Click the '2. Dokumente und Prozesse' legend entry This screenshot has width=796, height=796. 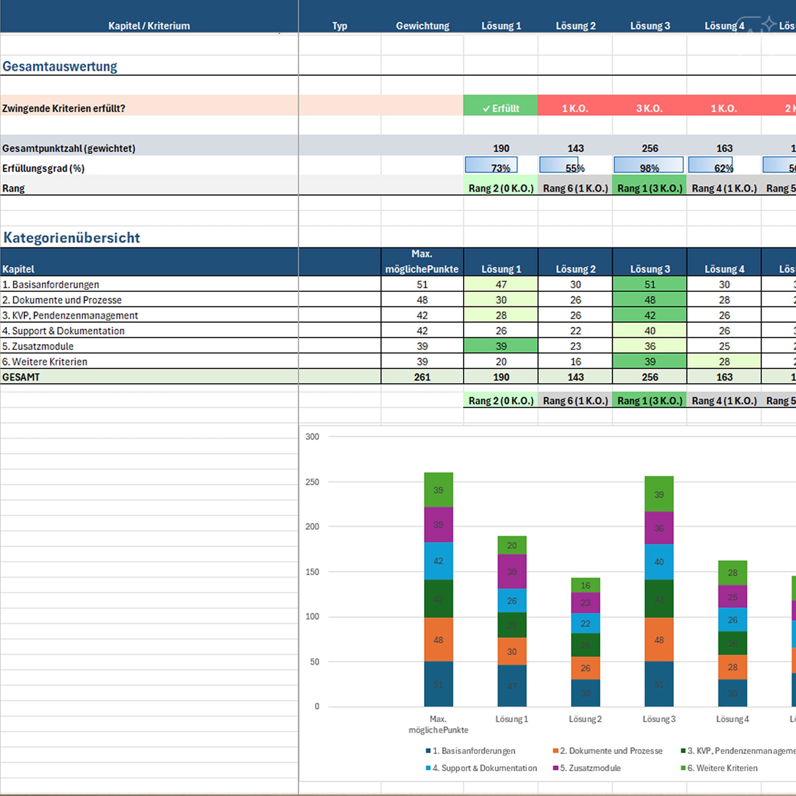point(608,751)
